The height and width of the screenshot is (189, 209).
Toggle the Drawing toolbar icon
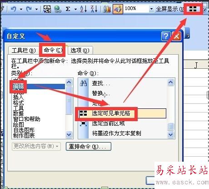pyautogui.click(x=118, y=9)
